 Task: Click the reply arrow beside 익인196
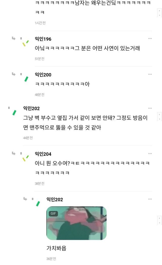tap(13, 38)
